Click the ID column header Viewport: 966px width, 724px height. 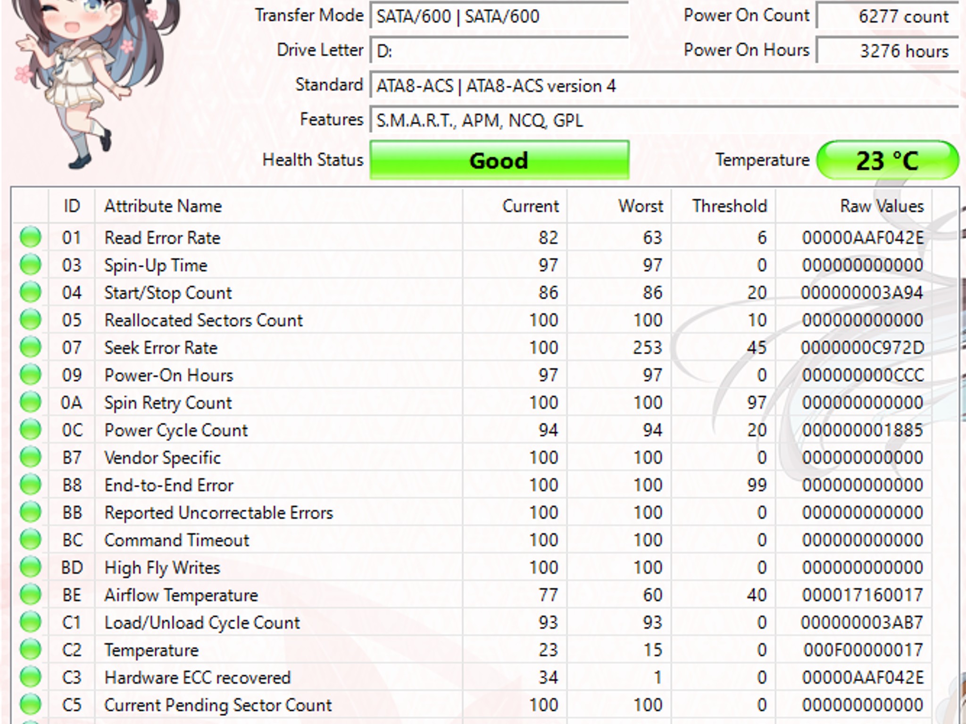point(72,206)
